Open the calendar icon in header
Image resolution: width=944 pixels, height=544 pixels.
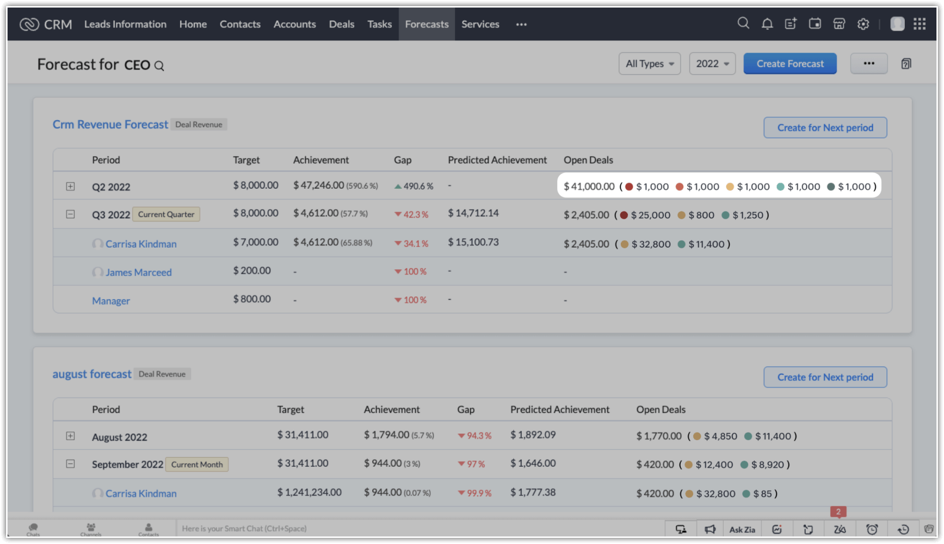point(815,24)
